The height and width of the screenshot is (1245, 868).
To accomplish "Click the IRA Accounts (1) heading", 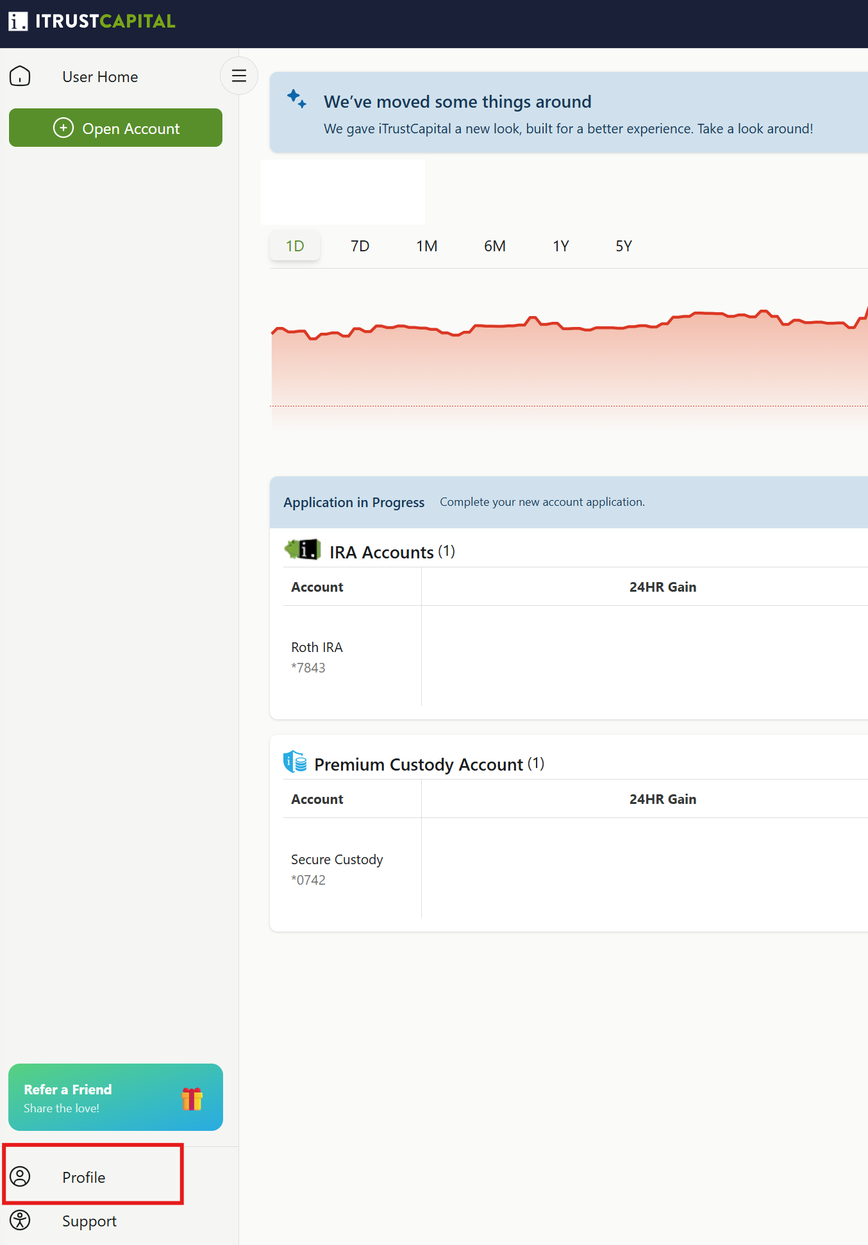I will point(392,552).
